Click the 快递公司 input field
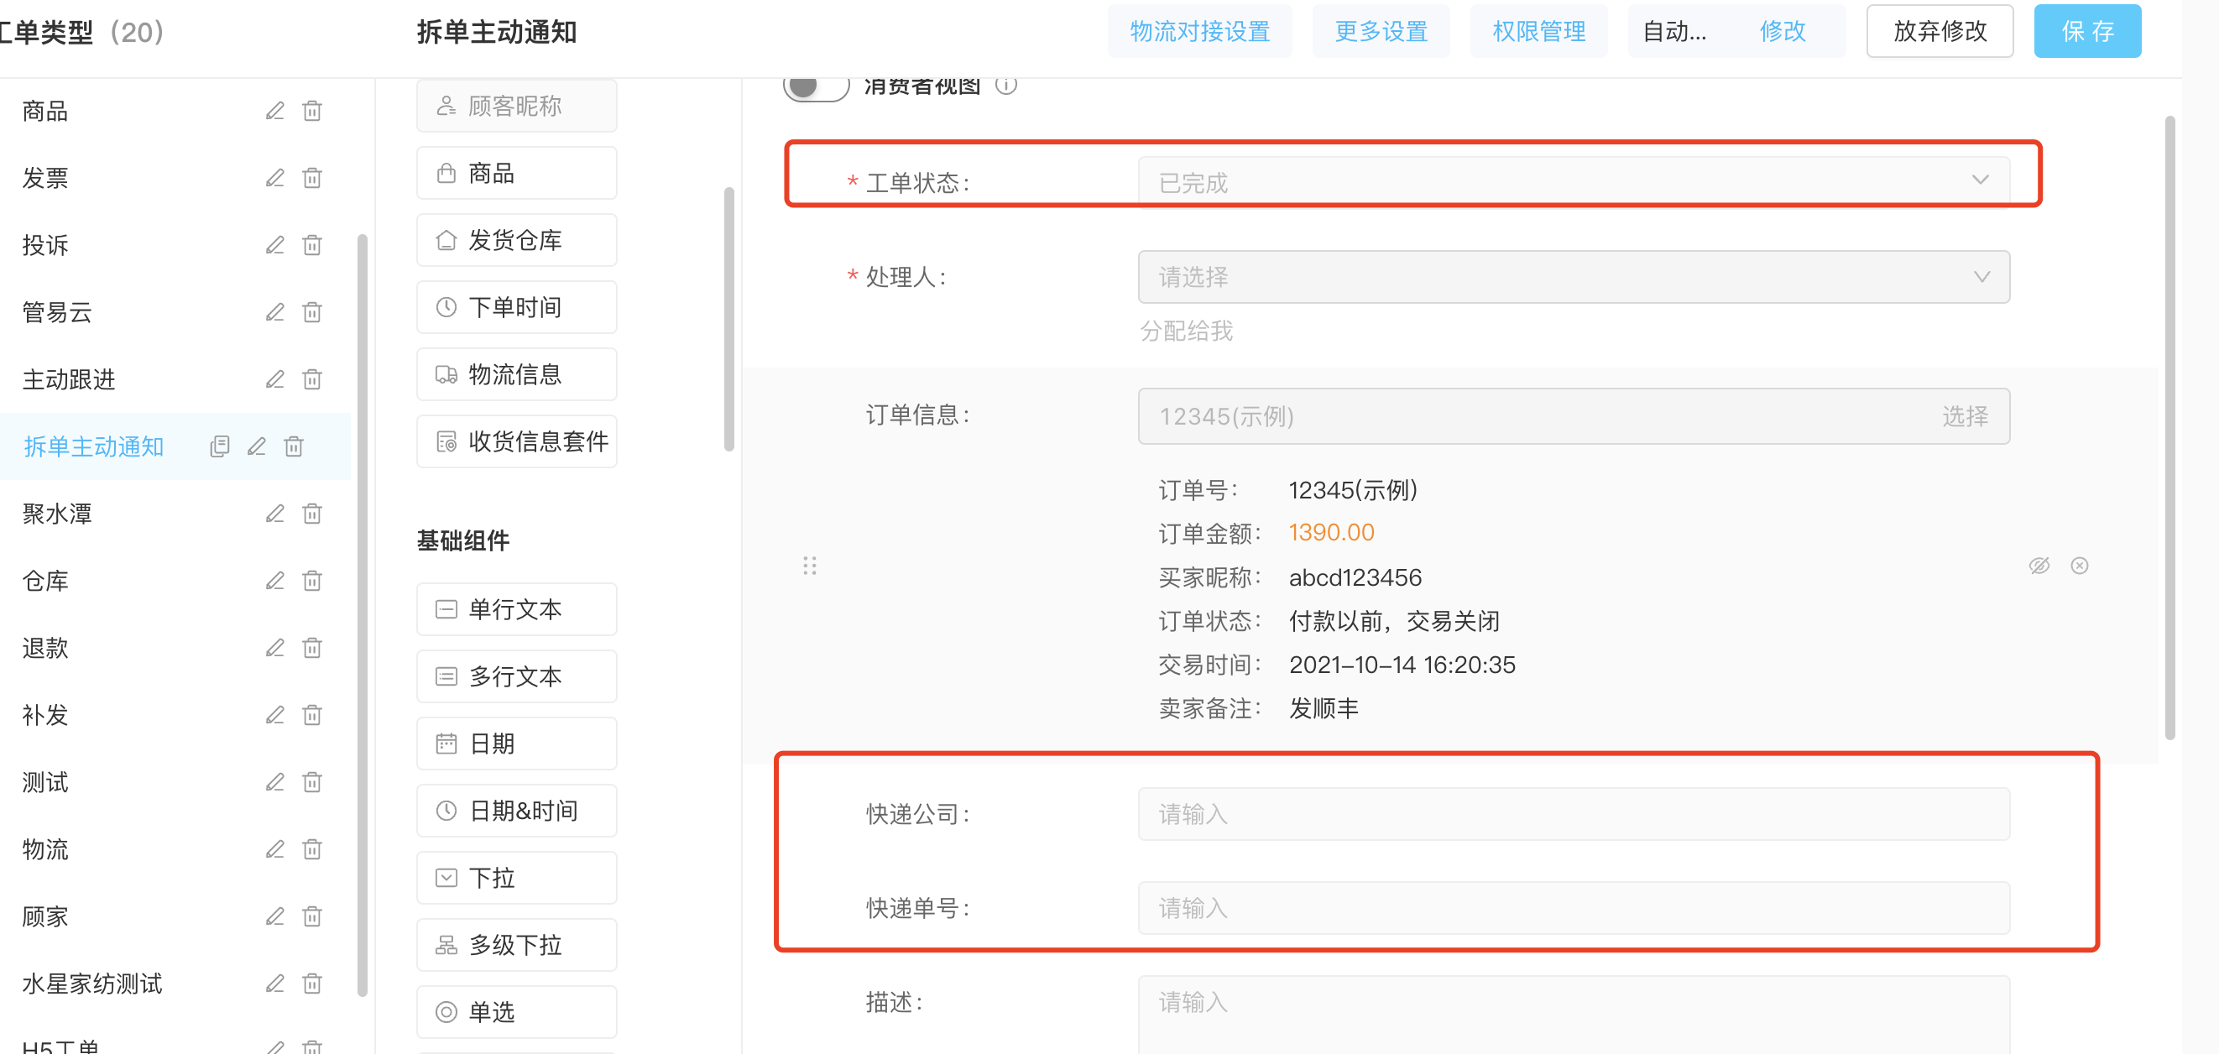 pos(1574,815)
